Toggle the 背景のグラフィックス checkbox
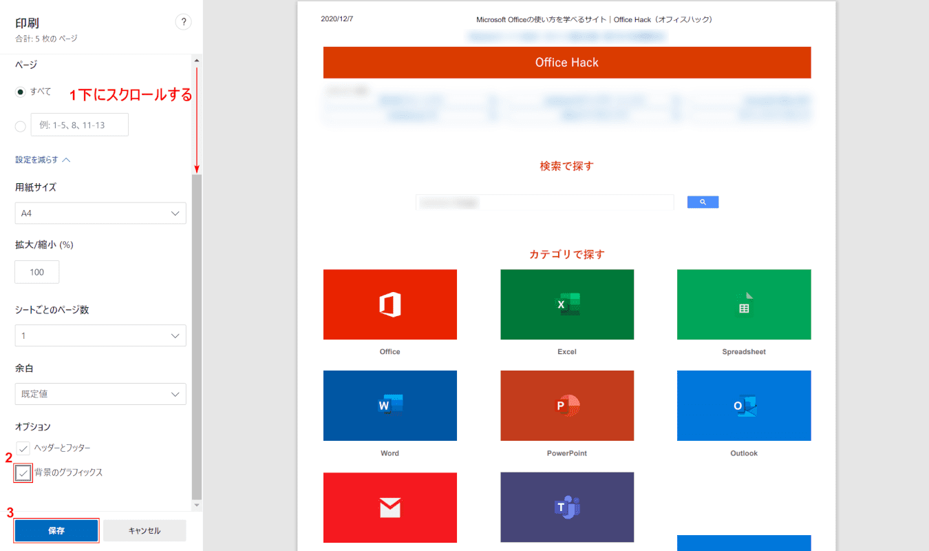Viewport: 929px width, 551px height. (x=23, y=473)
